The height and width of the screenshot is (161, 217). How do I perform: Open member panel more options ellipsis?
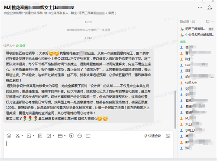coord(213,21)
